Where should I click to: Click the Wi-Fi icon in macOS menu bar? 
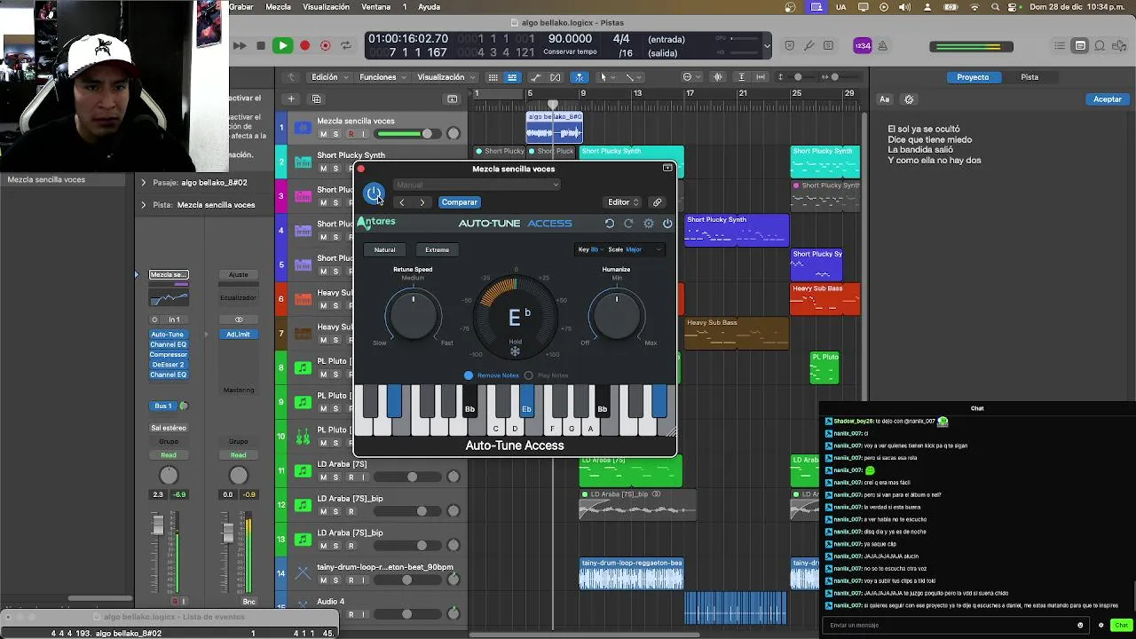974,7
